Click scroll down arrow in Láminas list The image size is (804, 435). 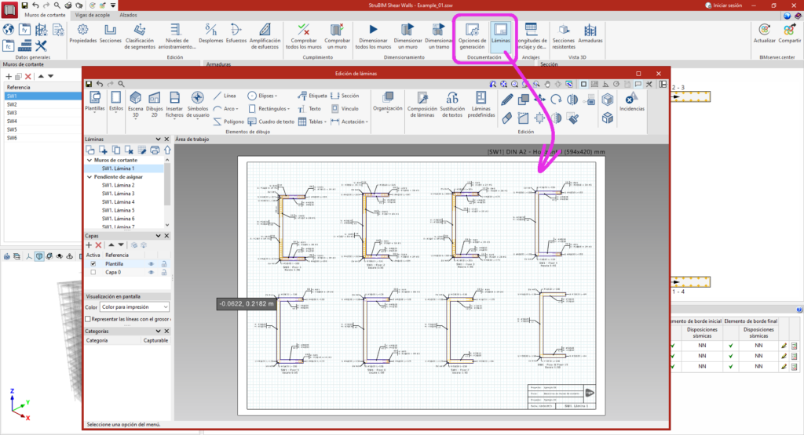(167, 225)
